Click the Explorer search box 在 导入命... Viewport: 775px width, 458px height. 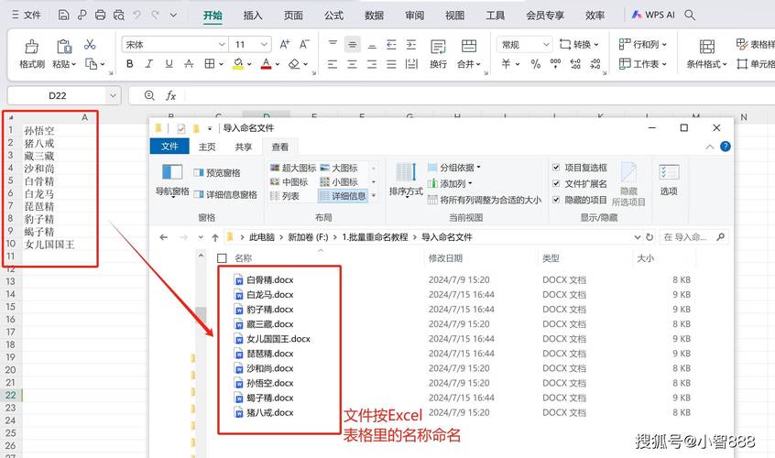(694, 237)
